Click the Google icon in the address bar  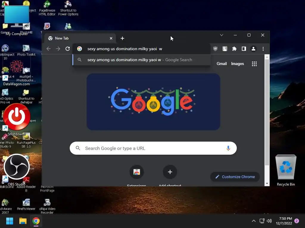(x=79, y=49)
